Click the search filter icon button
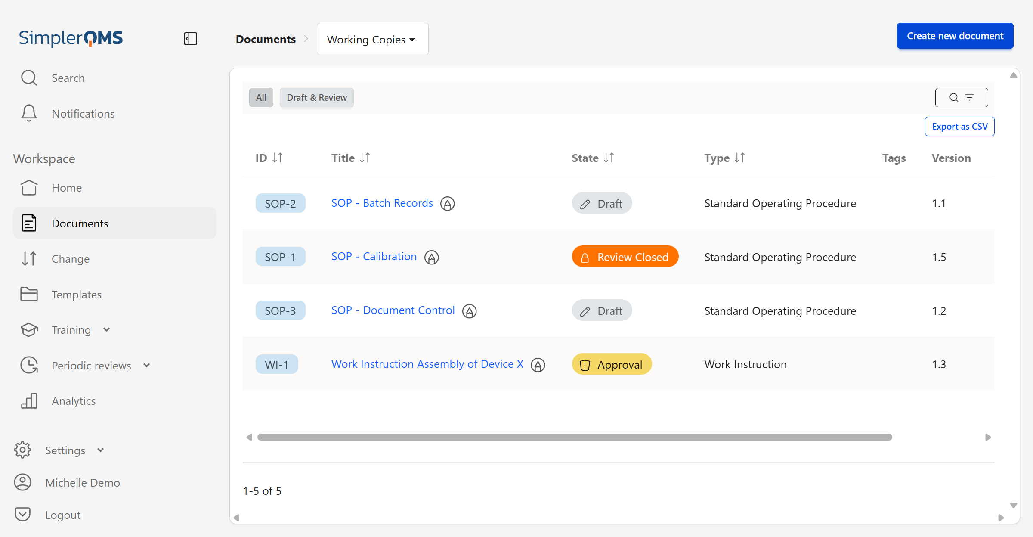The image size is (1033, 537). click(961, 98)
